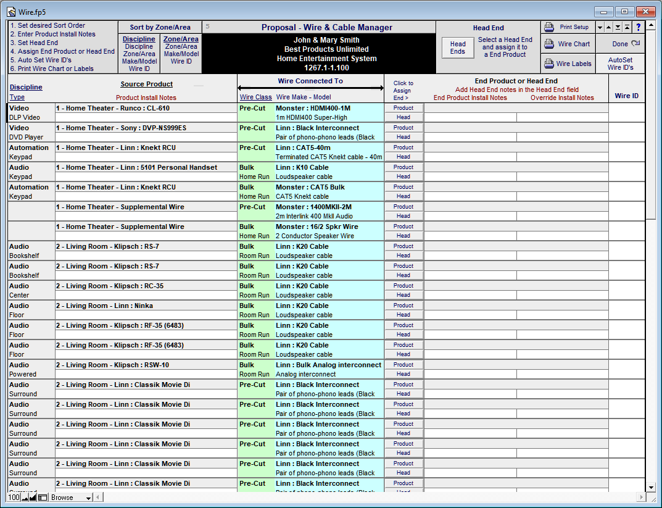The height and width of the screenshot is (508, 662).
Task: Click the Wire Chart printer icon
Action: pyautogui.click(x=549, y=44)
